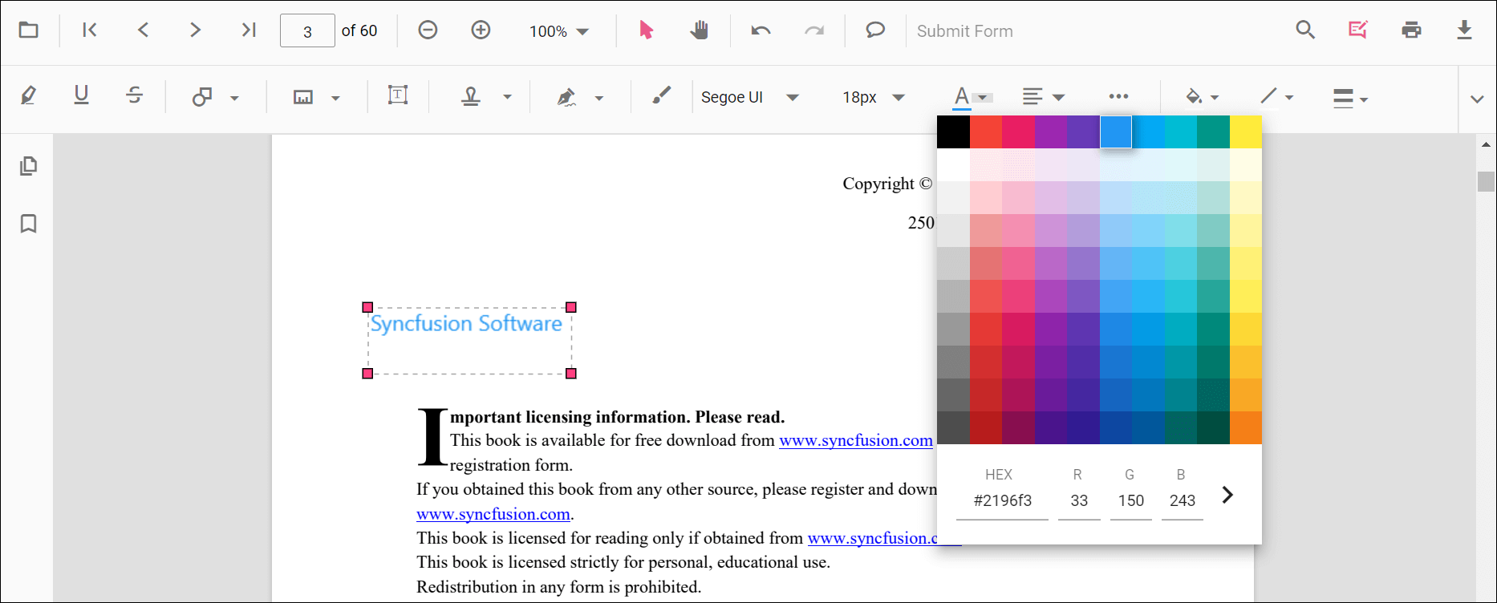Click the B value field 243
The image size is (1497, 603).
[x=1182, y=501]
